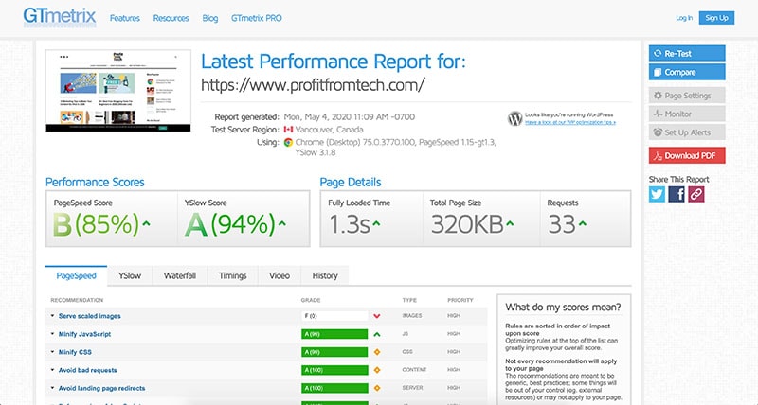Open the PageSpeed tab
Screen dimensions: 758x405
pos(77,275)
